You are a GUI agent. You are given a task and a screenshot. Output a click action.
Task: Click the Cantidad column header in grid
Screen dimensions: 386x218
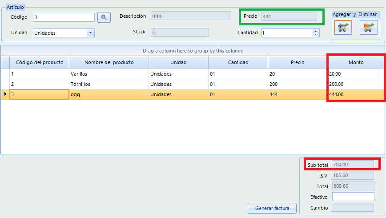238,62
